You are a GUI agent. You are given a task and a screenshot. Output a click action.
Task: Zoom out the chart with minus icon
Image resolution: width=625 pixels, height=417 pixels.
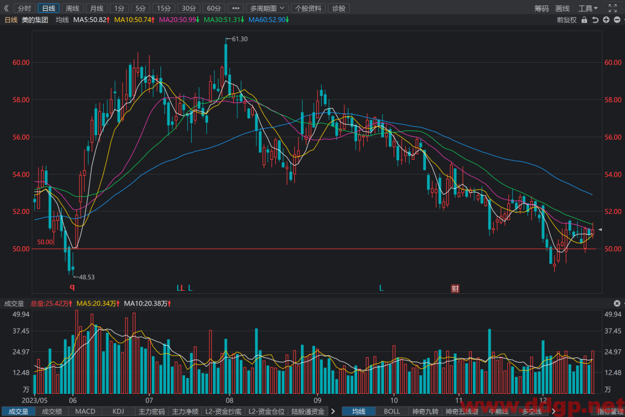click(616, 20)
